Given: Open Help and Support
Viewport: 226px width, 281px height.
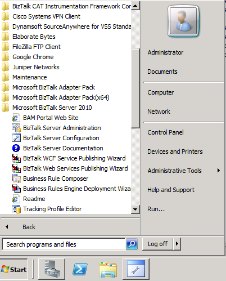Looking at the screenshot, I should click(x=171, y=190).
